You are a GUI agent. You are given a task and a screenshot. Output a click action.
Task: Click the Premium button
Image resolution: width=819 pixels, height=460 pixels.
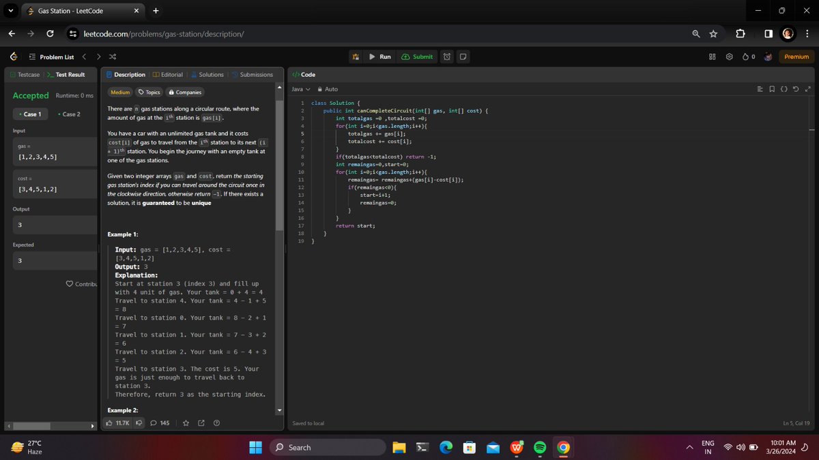pos(796,57)
